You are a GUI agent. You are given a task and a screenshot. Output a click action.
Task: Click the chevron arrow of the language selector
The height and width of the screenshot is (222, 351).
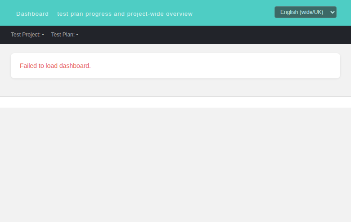pyautogui.click(x=333, y=12)
